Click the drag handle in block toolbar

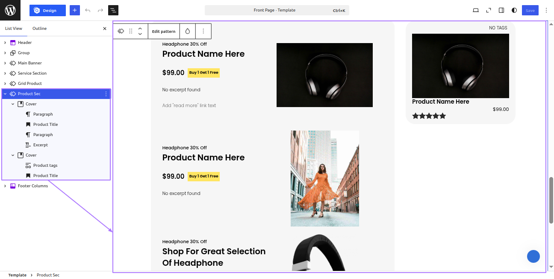131,31
